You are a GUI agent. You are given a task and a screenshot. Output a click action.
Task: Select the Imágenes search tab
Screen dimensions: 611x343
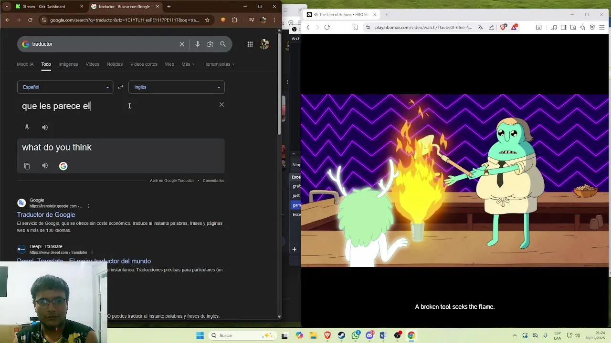68,64
